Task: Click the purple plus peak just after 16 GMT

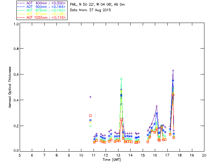Action: 157,106
